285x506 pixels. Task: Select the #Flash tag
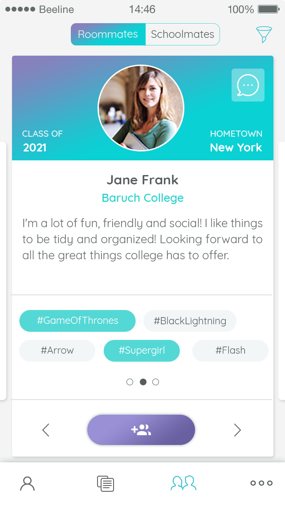coord(230,351)
